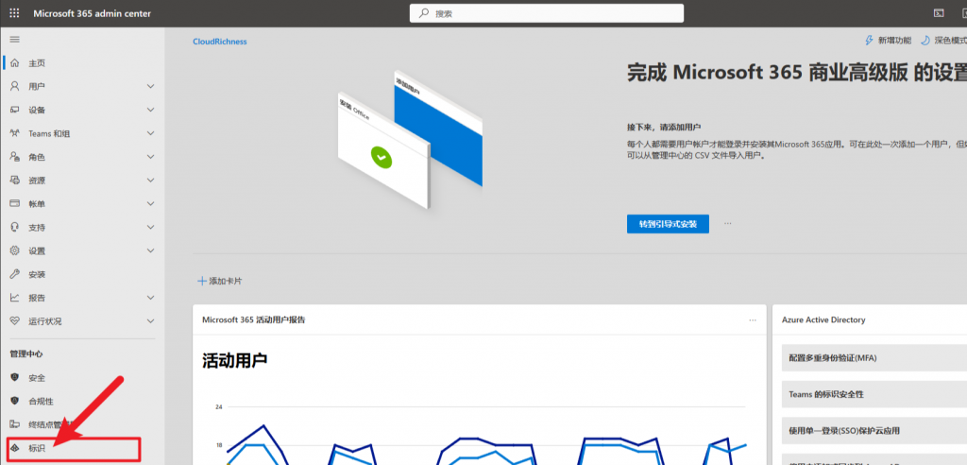967x465 pixels.
Task: Toggle 深色模式 dark mode
Action: [943, 41]
